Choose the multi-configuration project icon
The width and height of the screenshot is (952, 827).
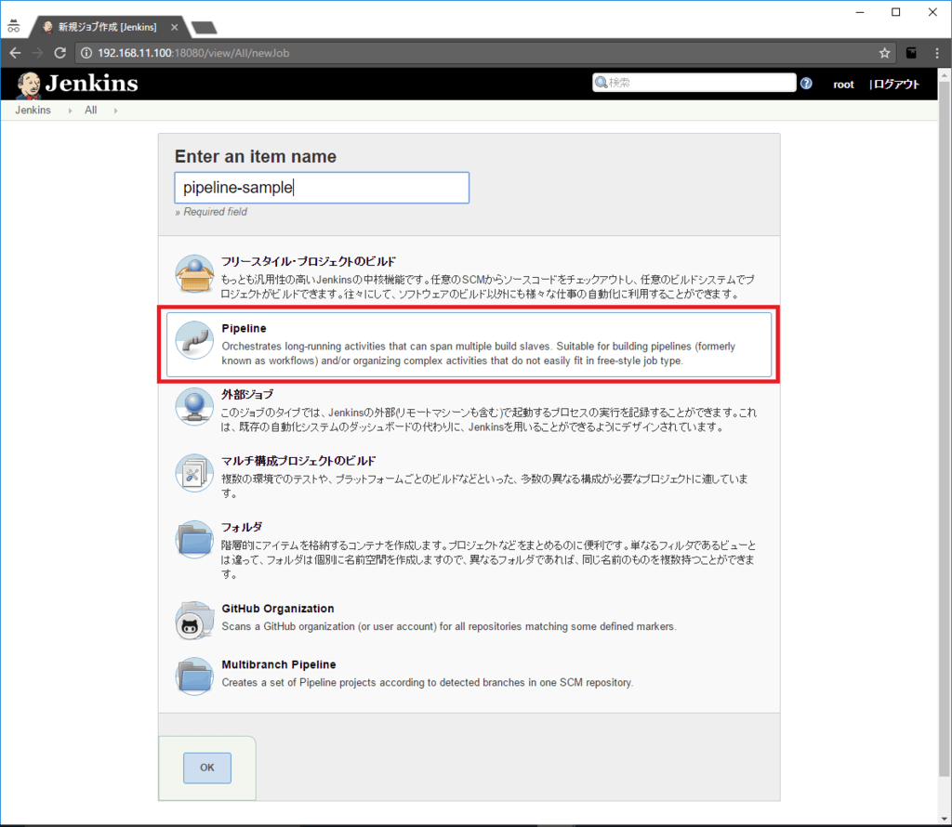(x=194, y=473)
